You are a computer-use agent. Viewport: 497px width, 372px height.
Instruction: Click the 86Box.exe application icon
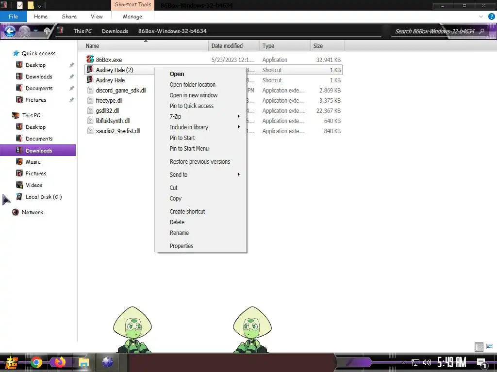[x=90, y=59]
